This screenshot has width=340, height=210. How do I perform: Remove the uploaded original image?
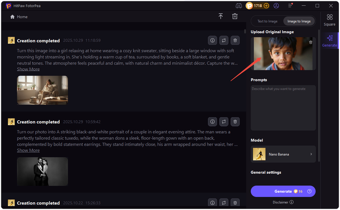click(x=311, y=42)
